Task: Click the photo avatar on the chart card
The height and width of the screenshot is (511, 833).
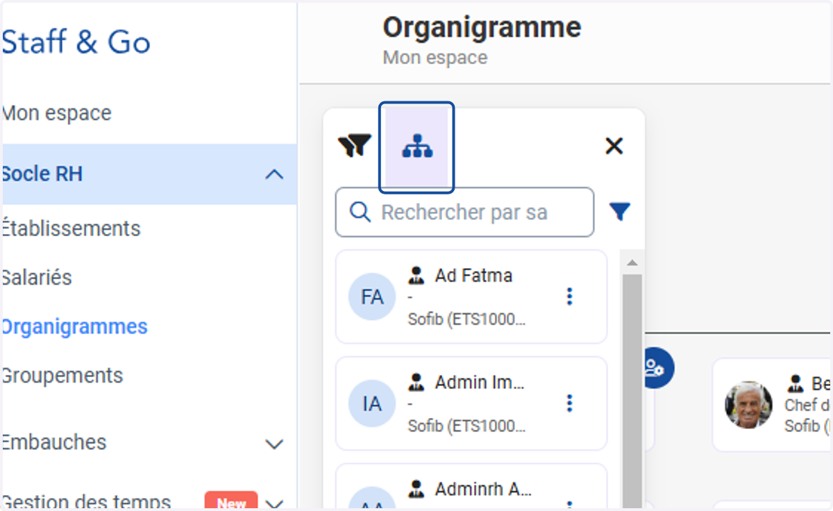Action: point(749,405)
